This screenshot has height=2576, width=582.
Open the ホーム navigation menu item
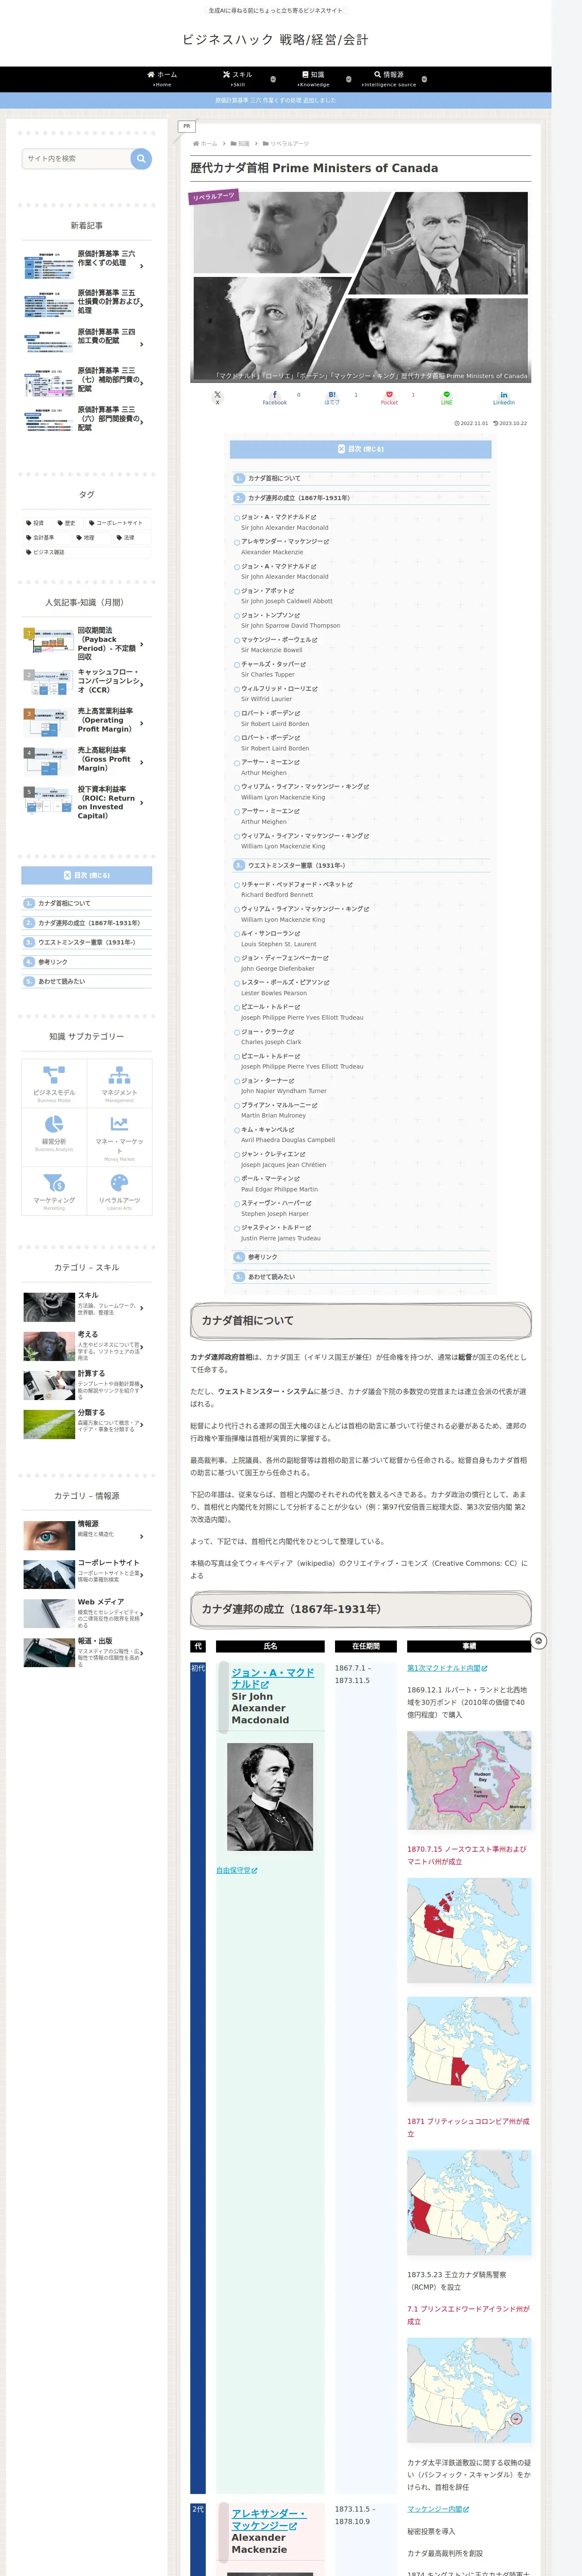point(162,79)
